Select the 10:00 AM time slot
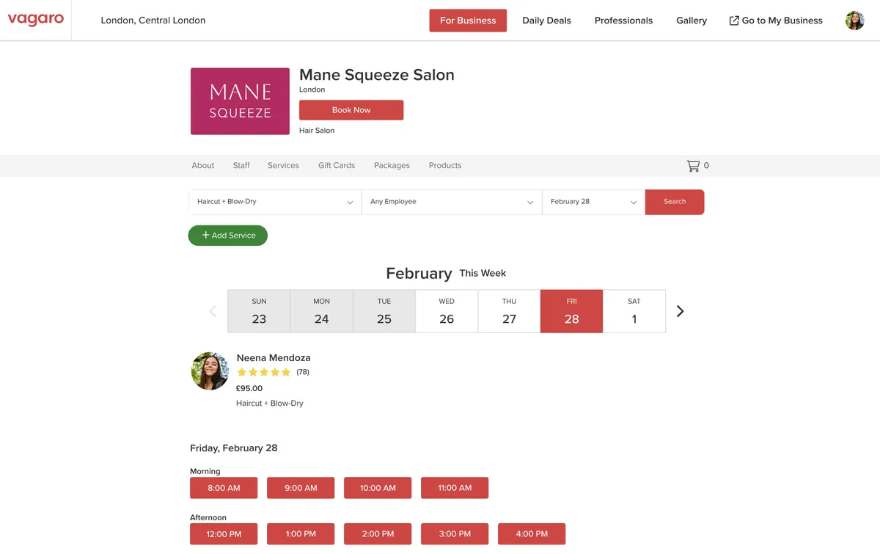 click(378, 488)
